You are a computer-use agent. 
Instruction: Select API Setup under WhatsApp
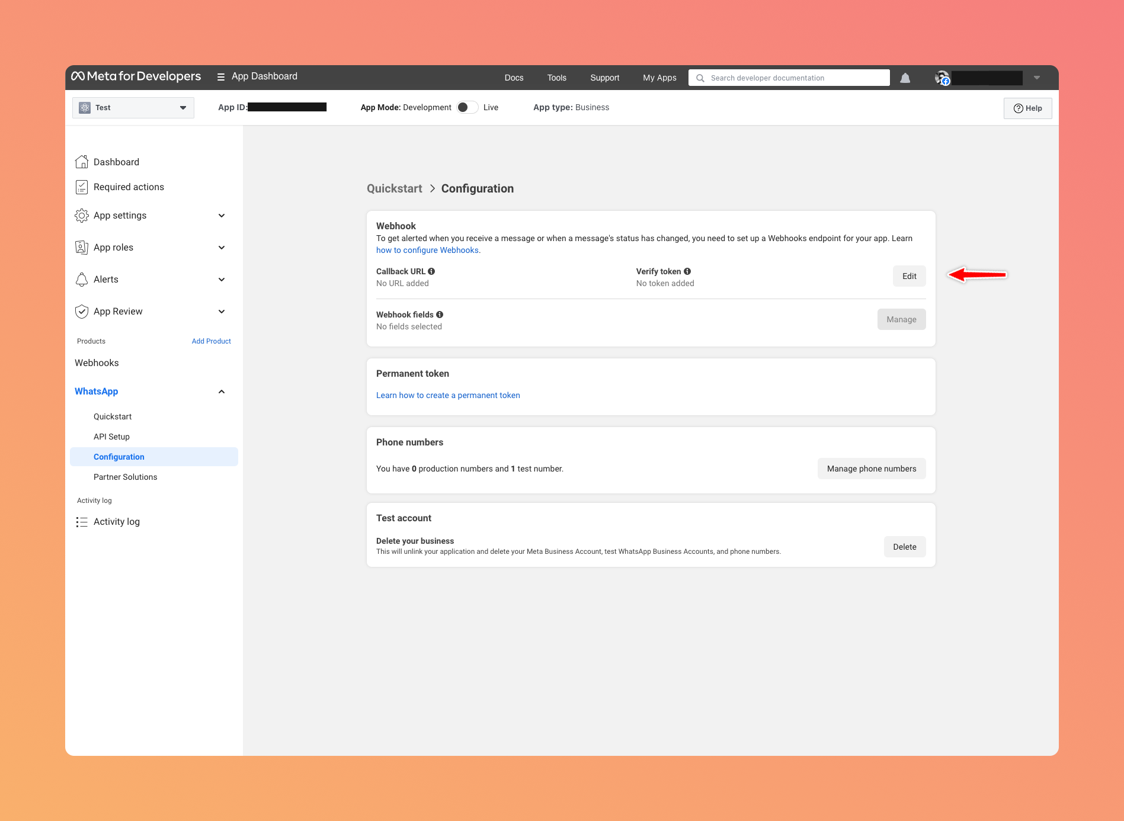(x=111, y=437)
